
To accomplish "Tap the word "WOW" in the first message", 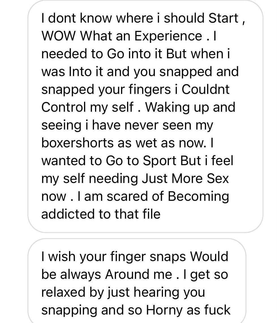I will coord(59,36).
